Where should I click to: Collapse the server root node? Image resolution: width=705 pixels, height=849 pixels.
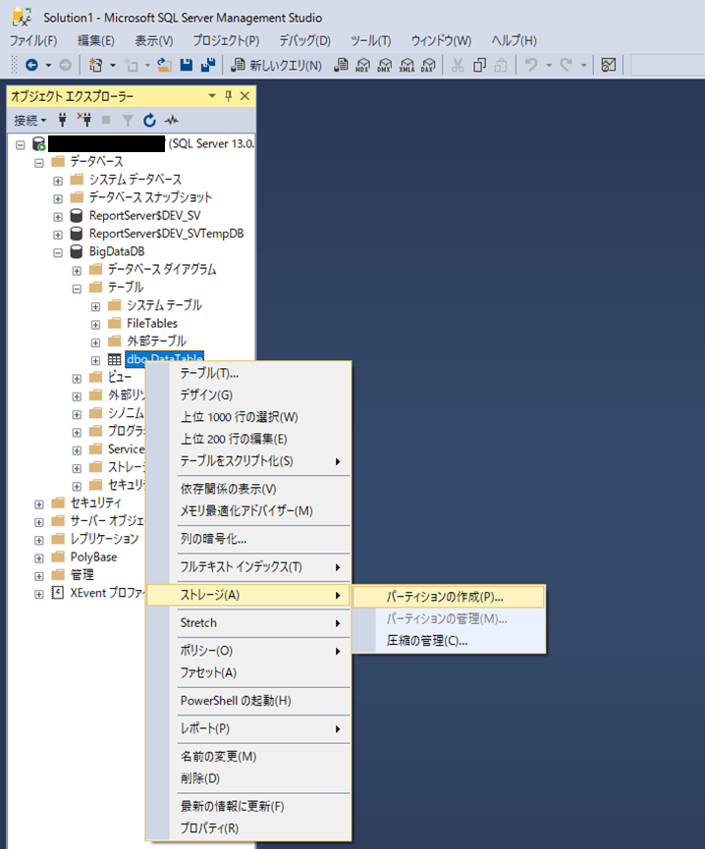pos(20,144)
